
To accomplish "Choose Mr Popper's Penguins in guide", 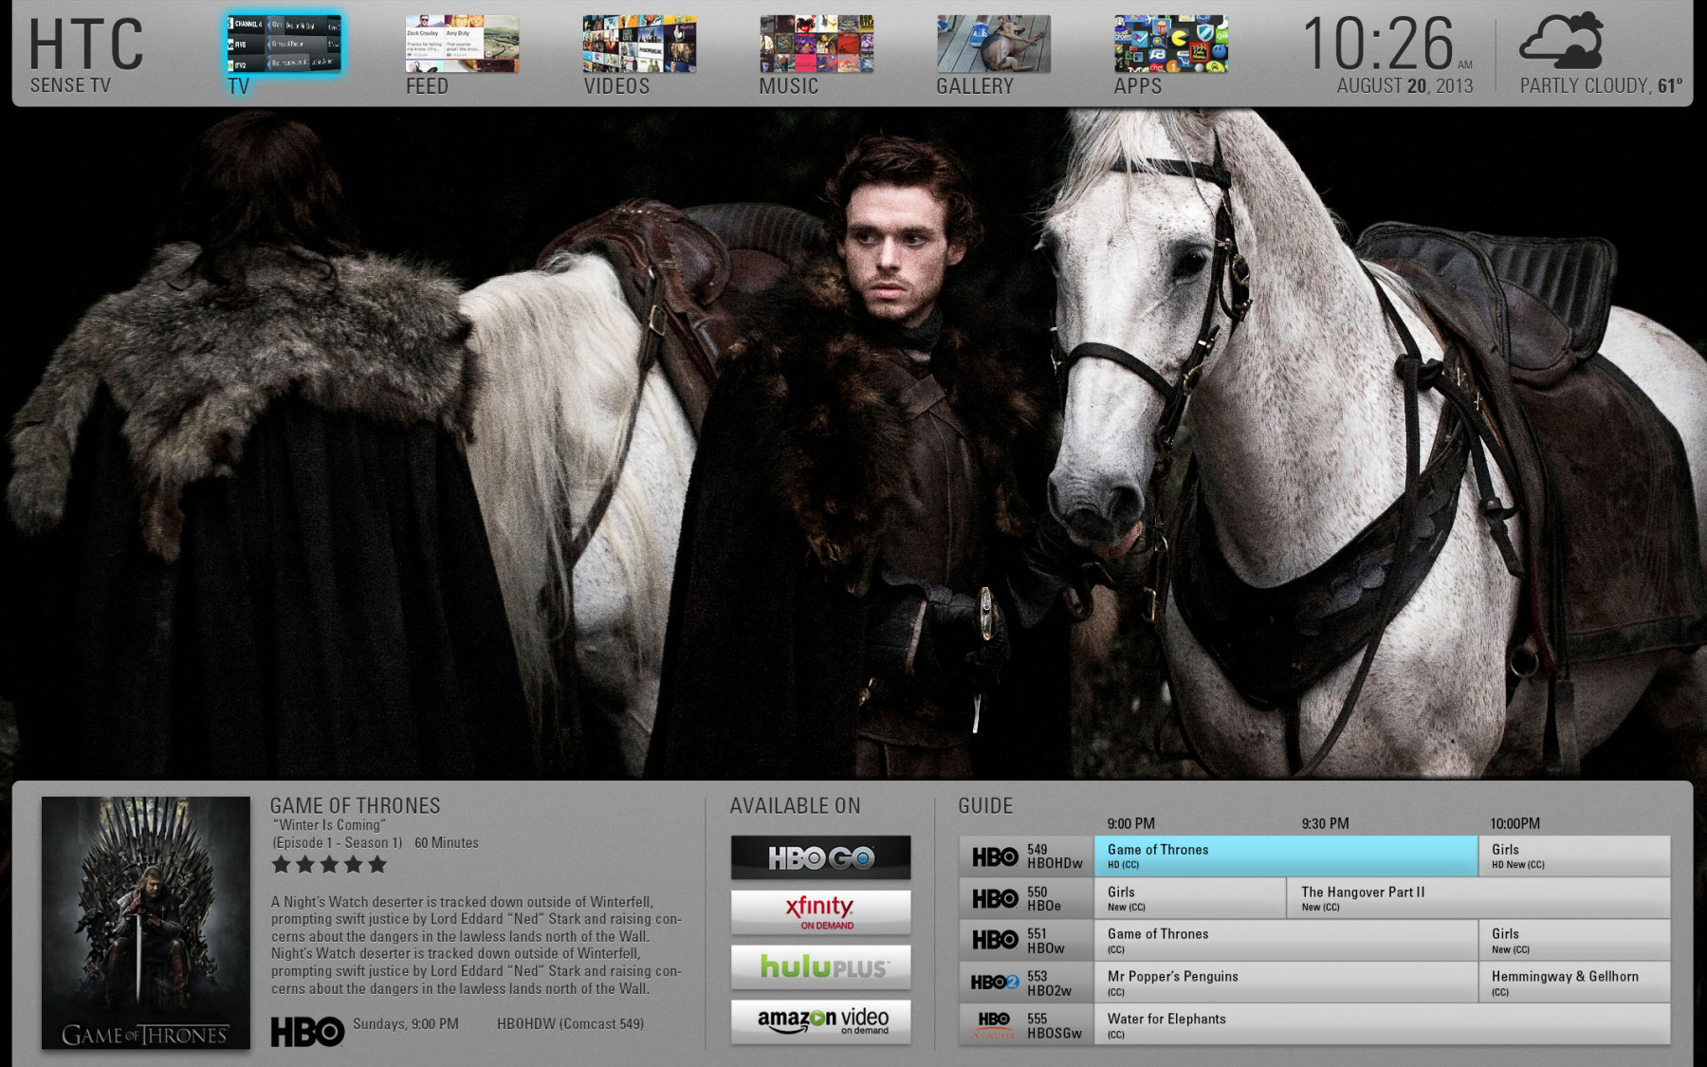I will click(x=1285, y=983).
